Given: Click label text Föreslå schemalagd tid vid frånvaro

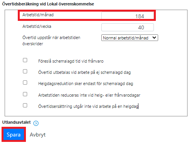Looking at the screenshot, I should [71, 61].
